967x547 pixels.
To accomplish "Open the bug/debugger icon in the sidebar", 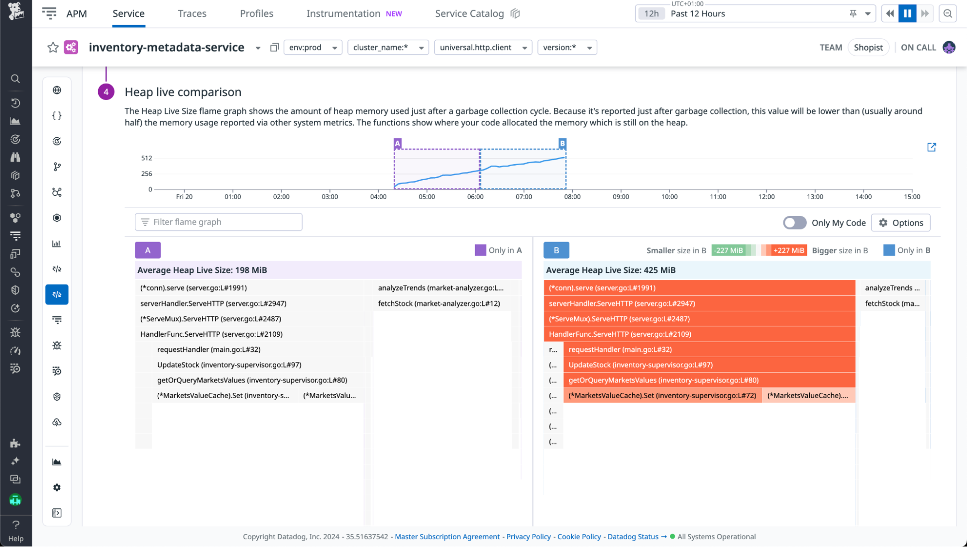I will pyautogui.click(x=57, y=345).
